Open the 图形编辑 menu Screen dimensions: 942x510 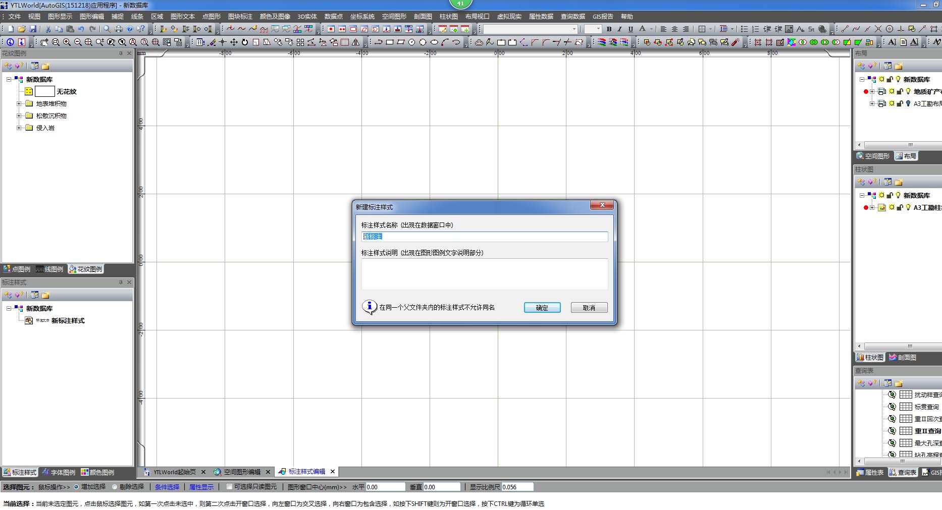click(x=92, y=17)
